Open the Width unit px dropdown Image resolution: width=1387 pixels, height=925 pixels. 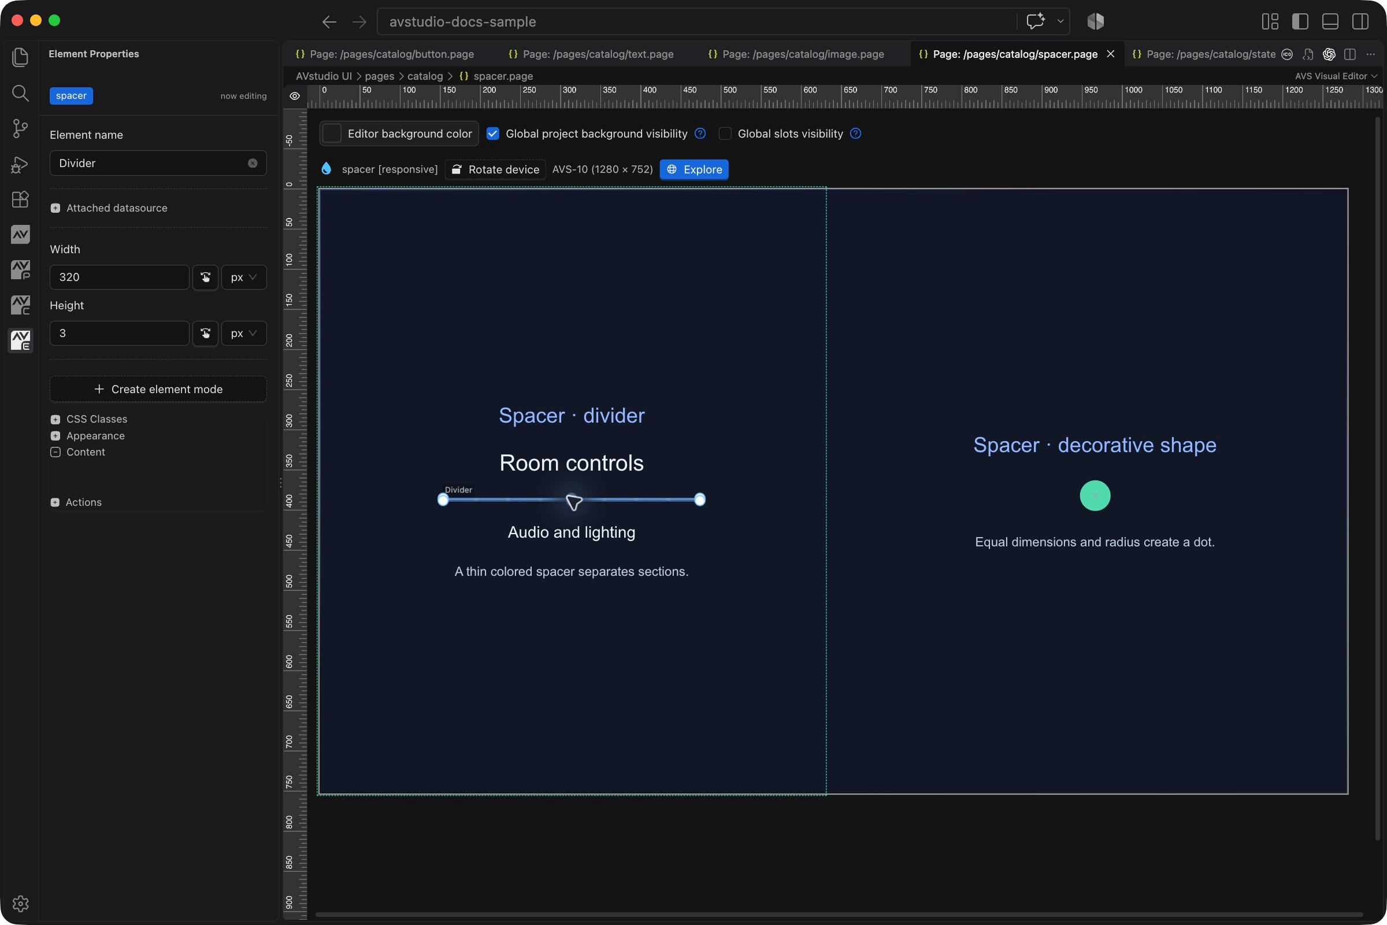(243, 277)
